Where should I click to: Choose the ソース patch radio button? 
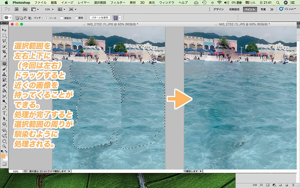[x=46, y=18]
